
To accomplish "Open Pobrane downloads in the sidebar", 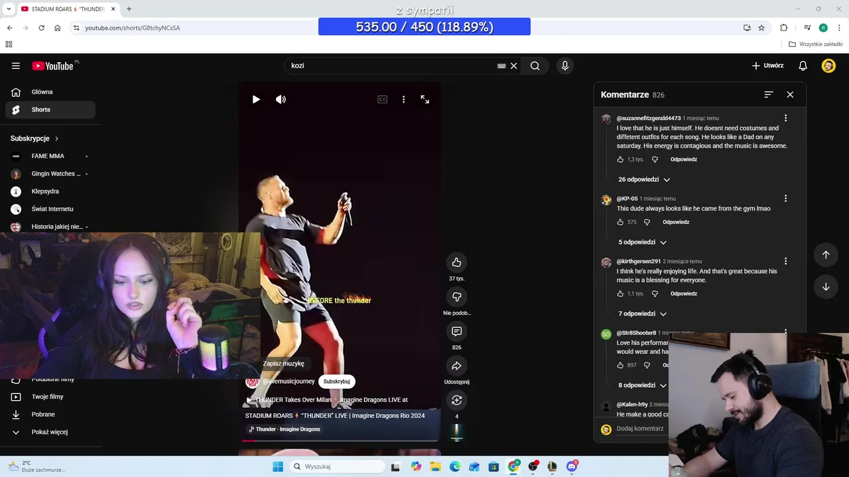I will point(50,415).
